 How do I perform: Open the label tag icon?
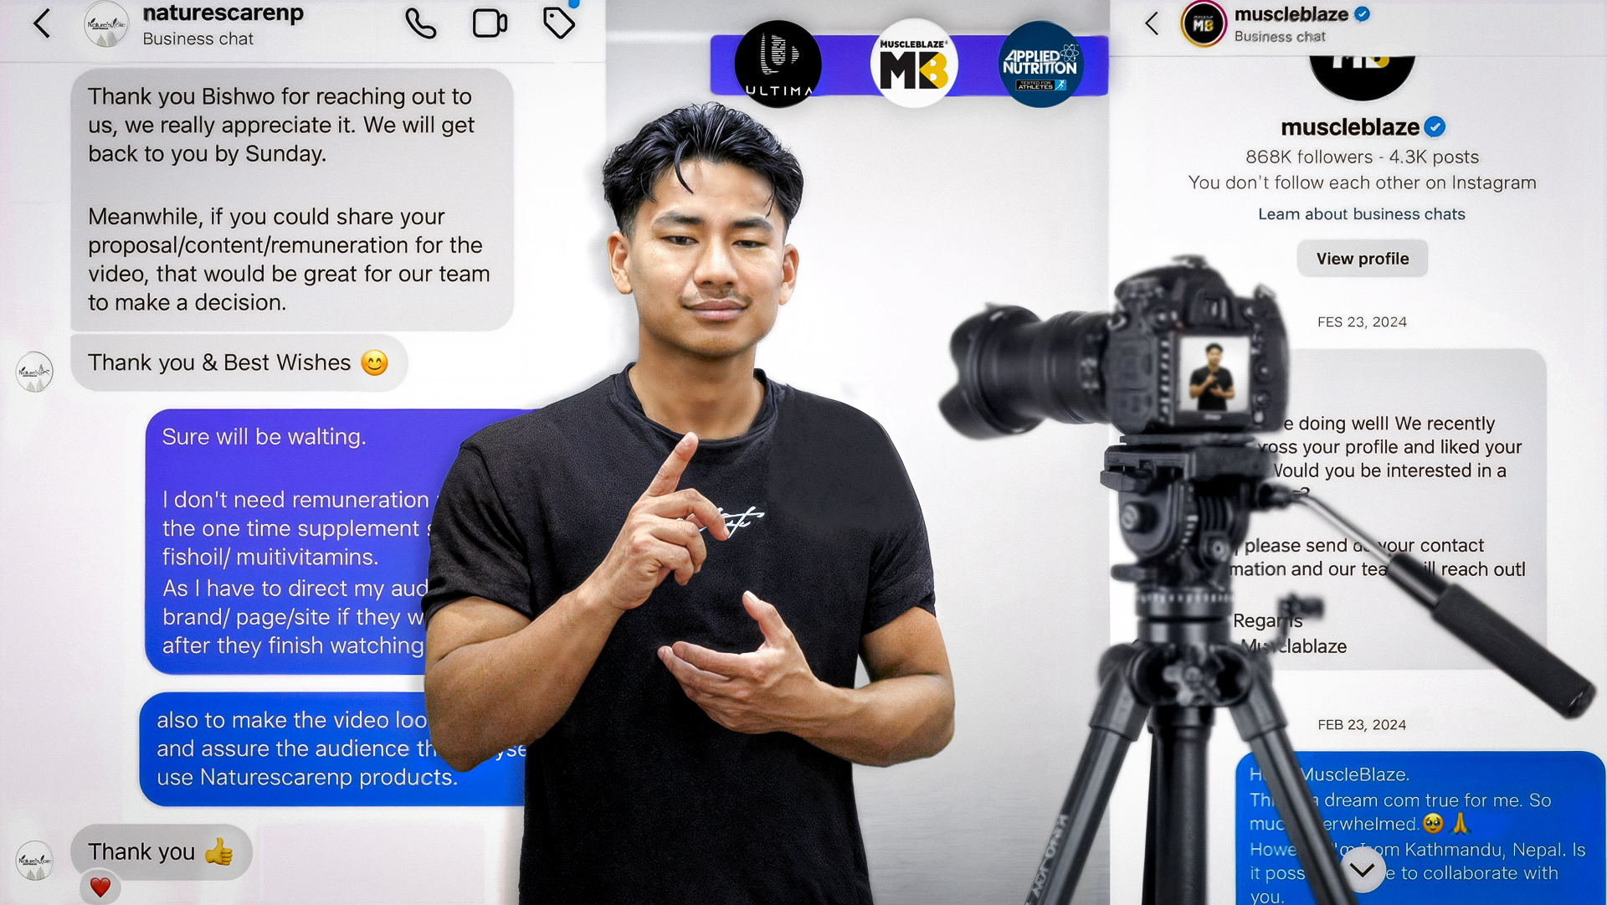[x=559, y=23]
